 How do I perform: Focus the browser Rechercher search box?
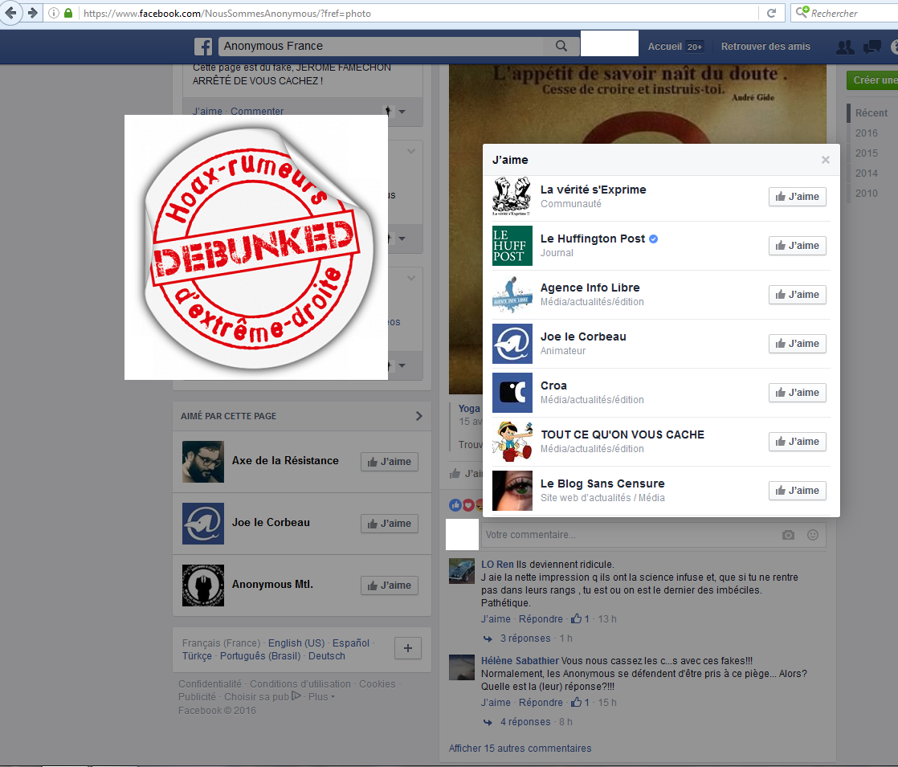(844, 13)
